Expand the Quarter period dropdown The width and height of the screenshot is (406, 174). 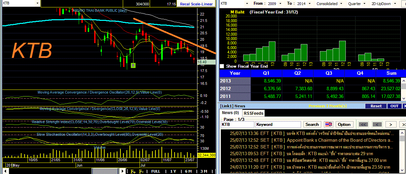tap(364, 3)
